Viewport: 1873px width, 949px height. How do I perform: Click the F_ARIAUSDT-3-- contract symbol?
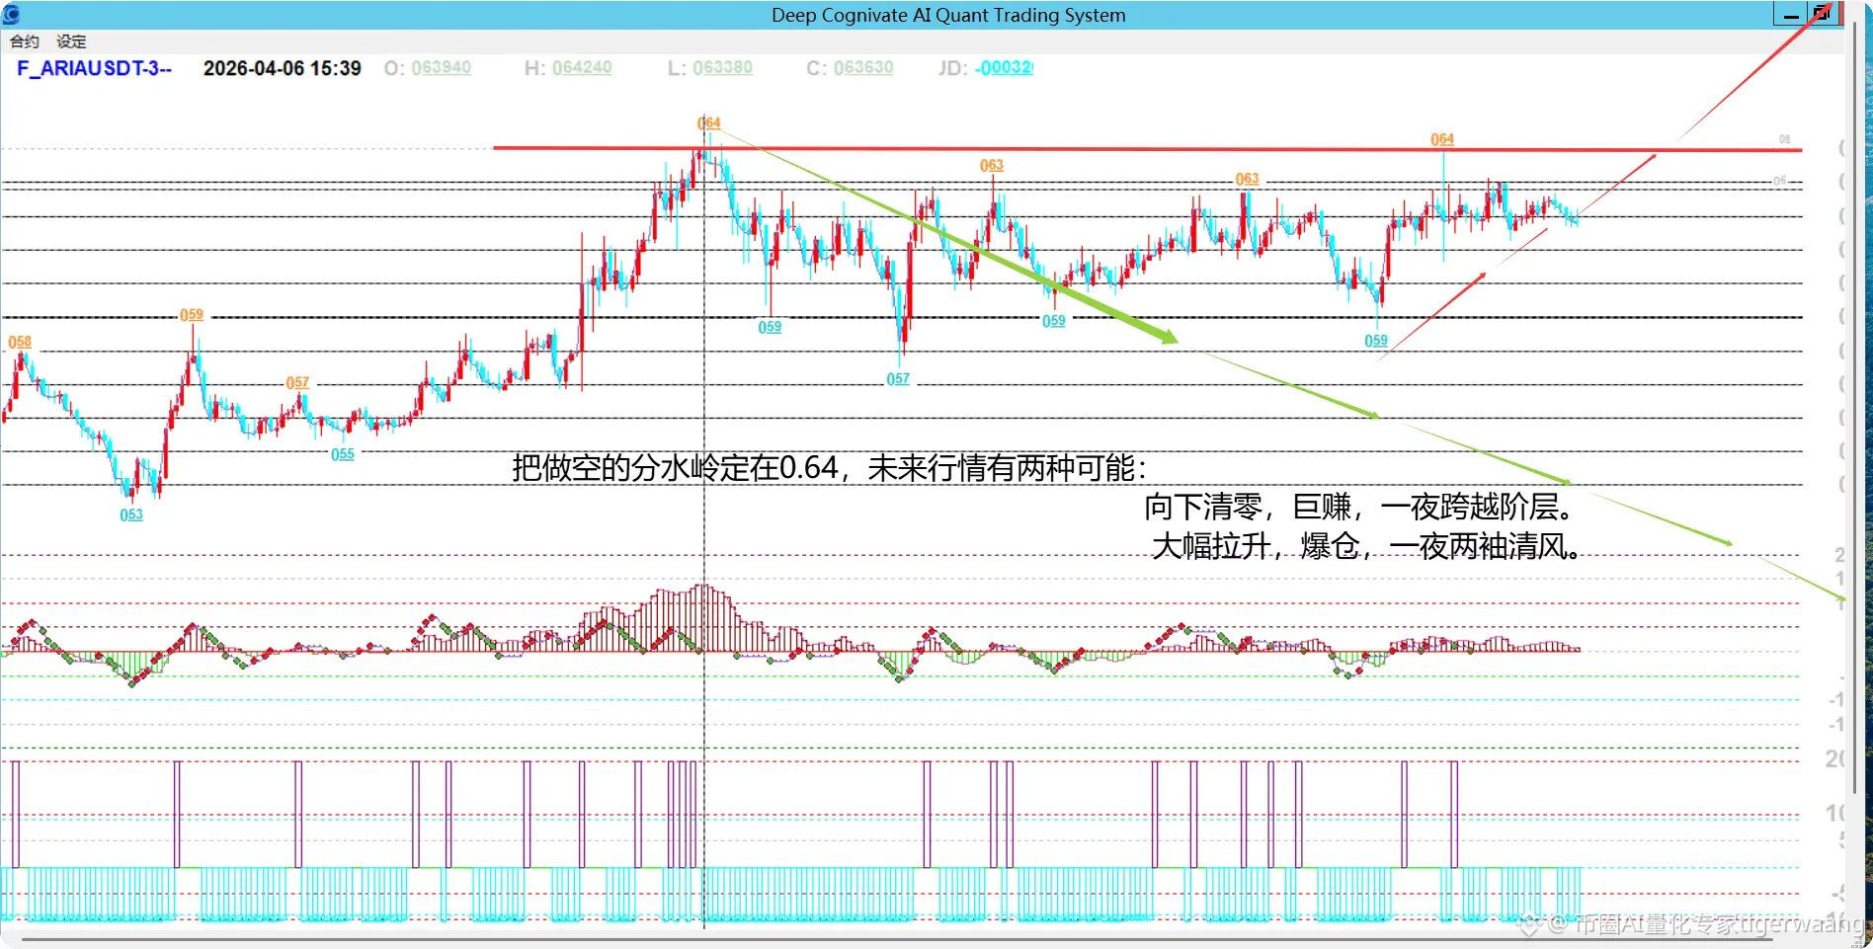(95, 68)
